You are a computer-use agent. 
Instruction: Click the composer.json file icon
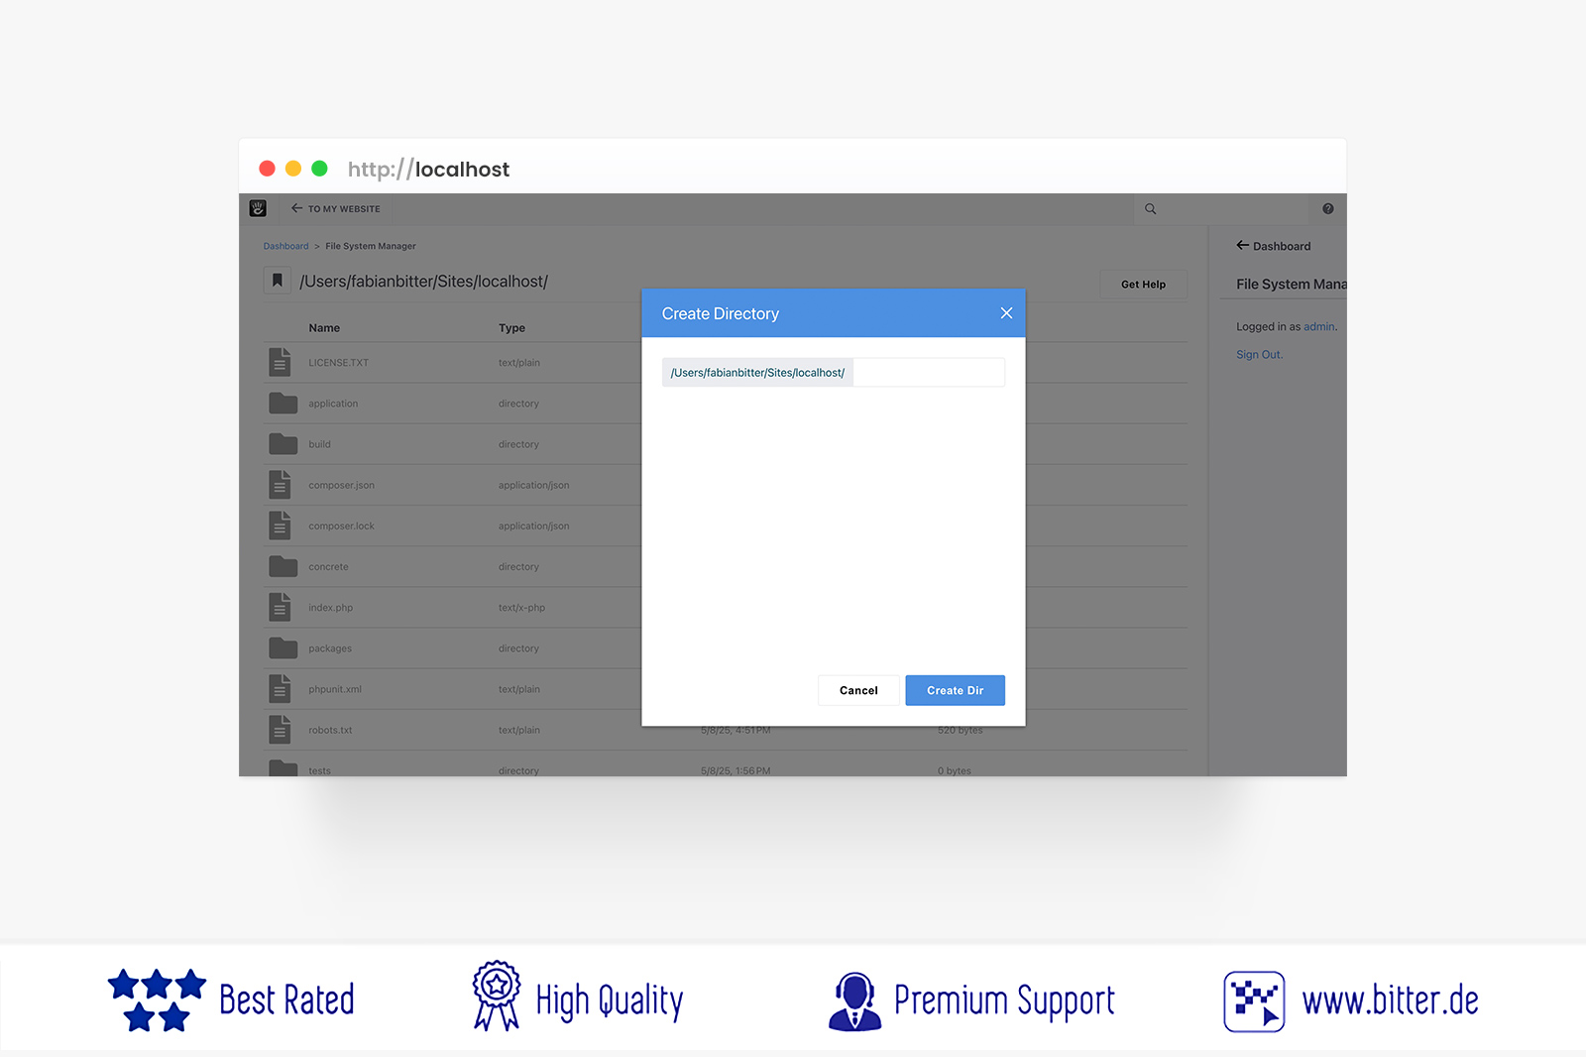[x=281, y=484]
